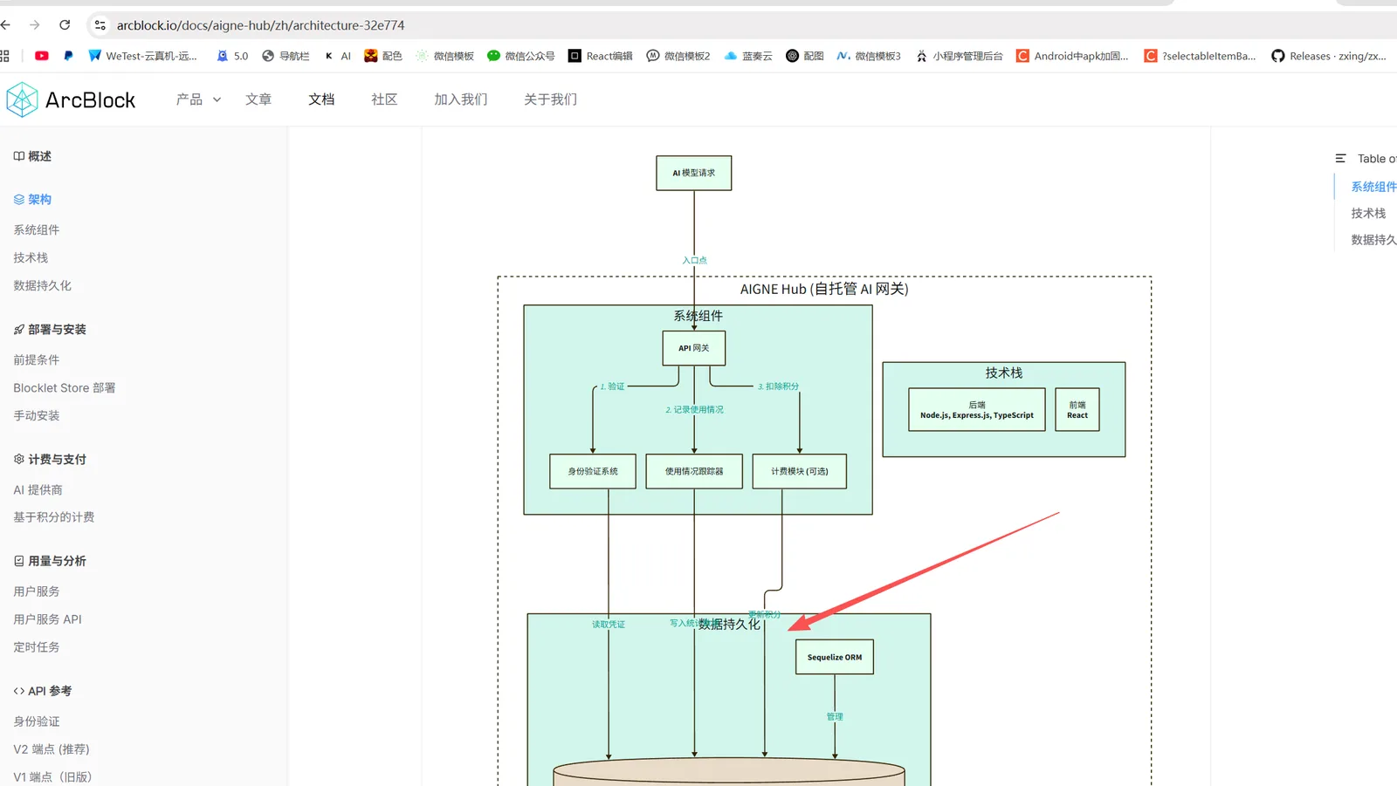Image resolution: width=1397 pixels, height=786 pixels.
Task: Open the 关于我们 nav item
Action: (x=550, y=99)
